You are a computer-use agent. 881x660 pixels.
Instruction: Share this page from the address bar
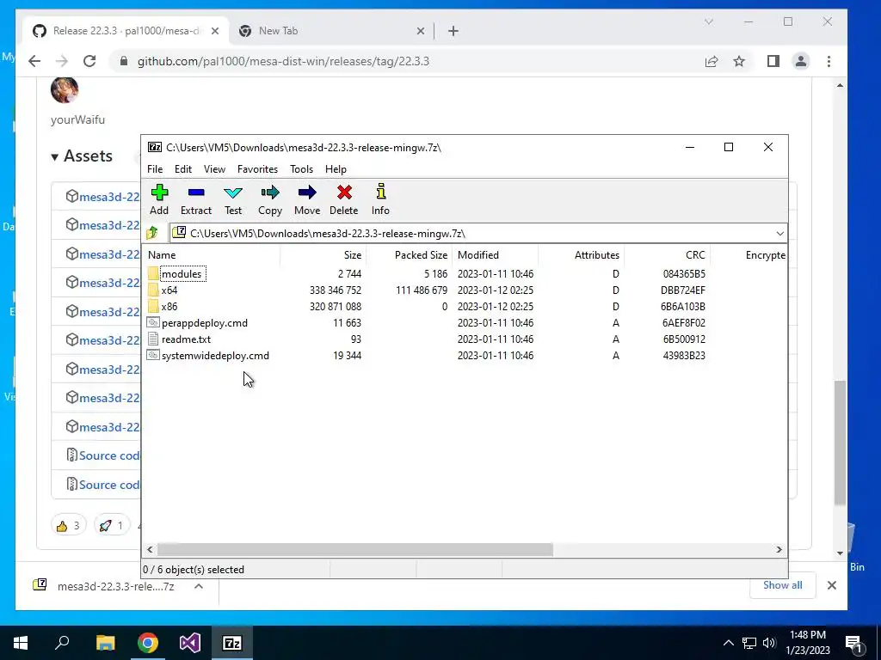click(x=712, y=61)
